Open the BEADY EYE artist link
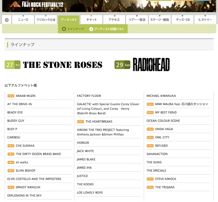The image size is (218, 202). [15, 112]
